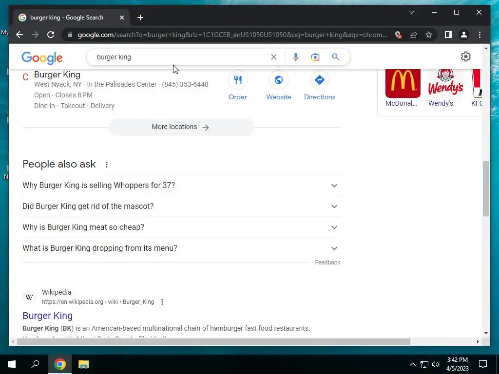Open File Explorer from taskbar

click(x=83, y=364)
